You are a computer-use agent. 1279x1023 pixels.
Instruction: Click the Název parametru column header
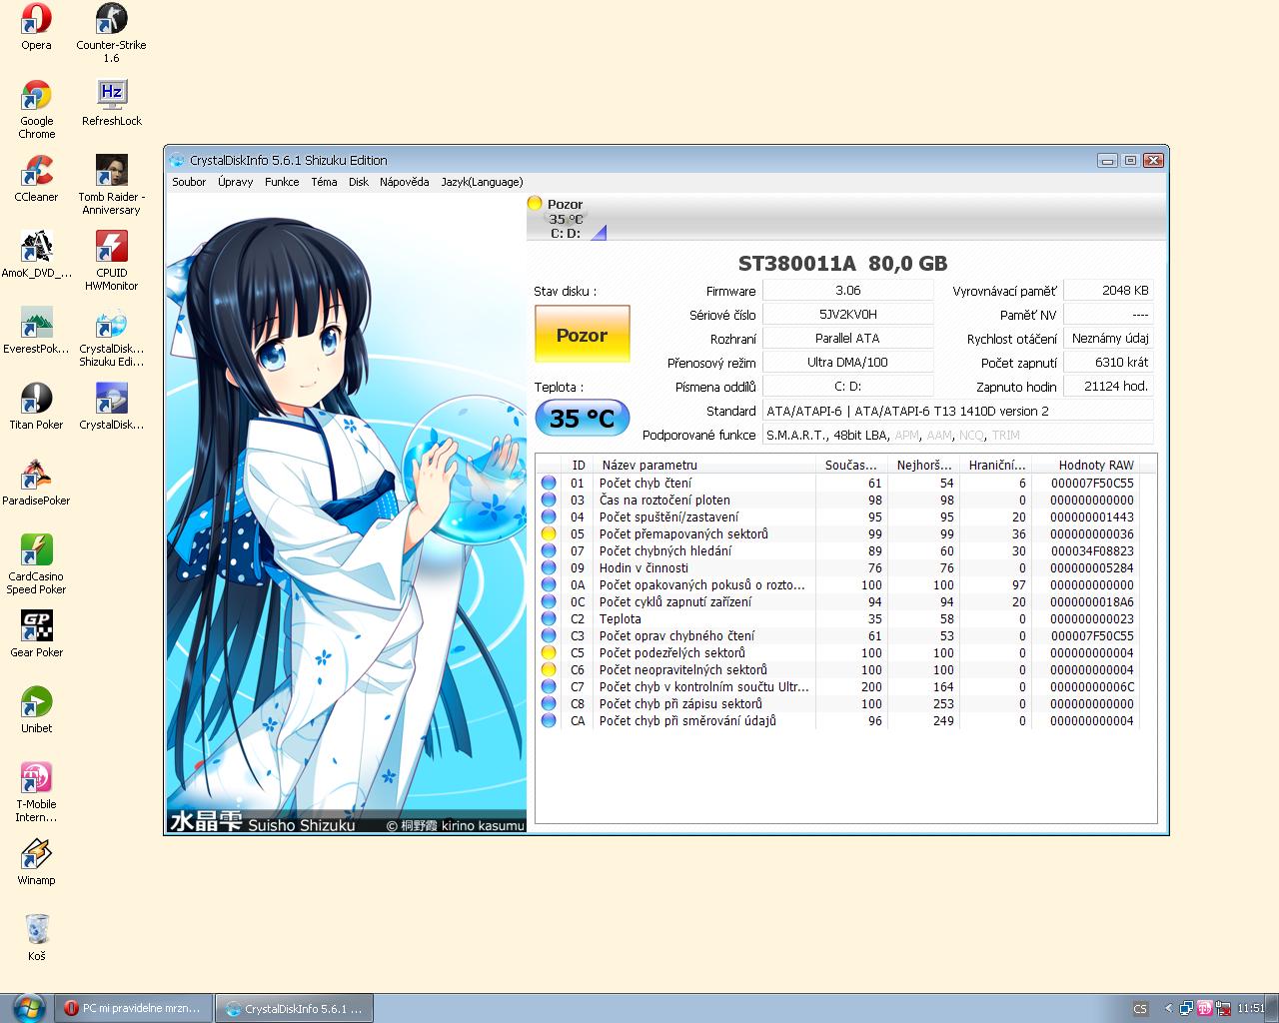coord(704,465)
